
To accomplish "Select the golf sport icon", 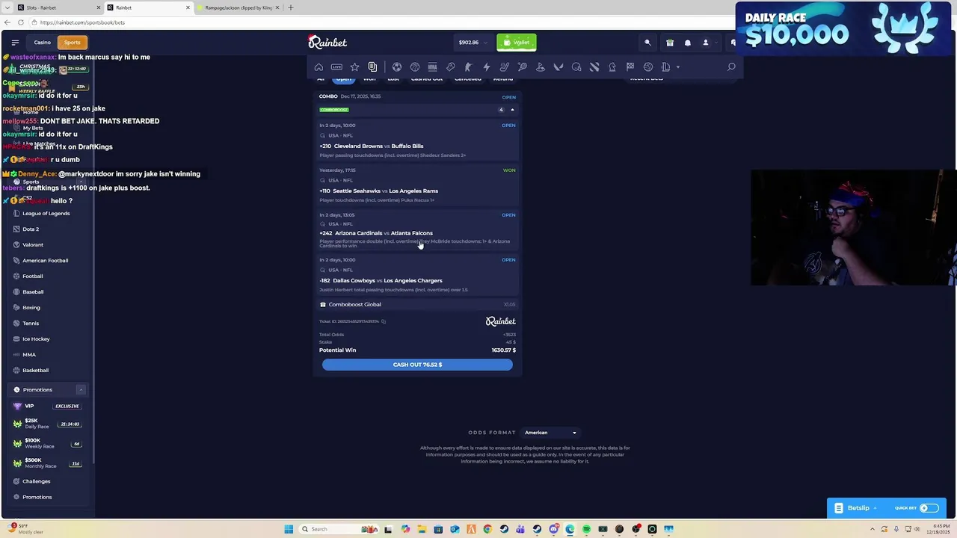I will (x=541, y=67).
